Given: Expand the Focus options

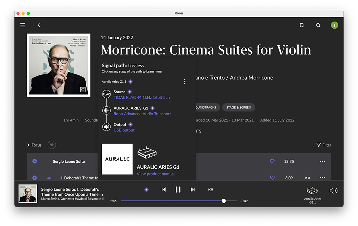Looking at the screenshot, I should click(x=34, y=145).
